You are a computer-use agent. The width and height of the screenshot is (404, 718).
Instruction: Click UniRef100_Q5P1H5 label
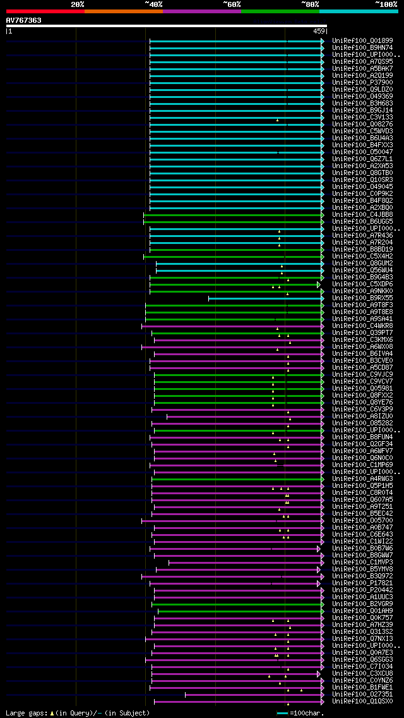pyautogui.click(x=362, y=485)
